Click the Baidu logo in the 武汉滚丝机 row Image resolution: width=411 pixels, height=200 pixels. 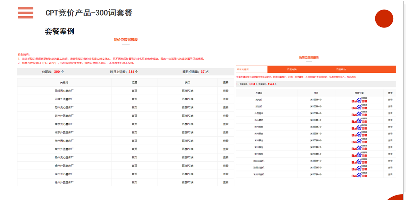359,161
